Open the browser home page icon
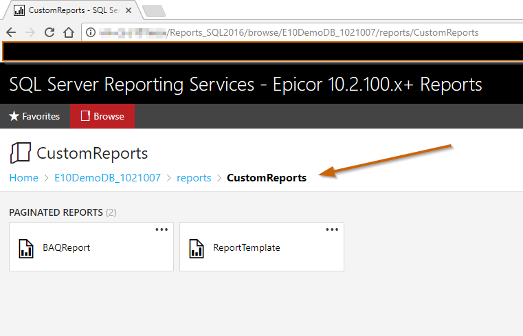The height and width of the screenshot is (336, 523). click(69, 32)
